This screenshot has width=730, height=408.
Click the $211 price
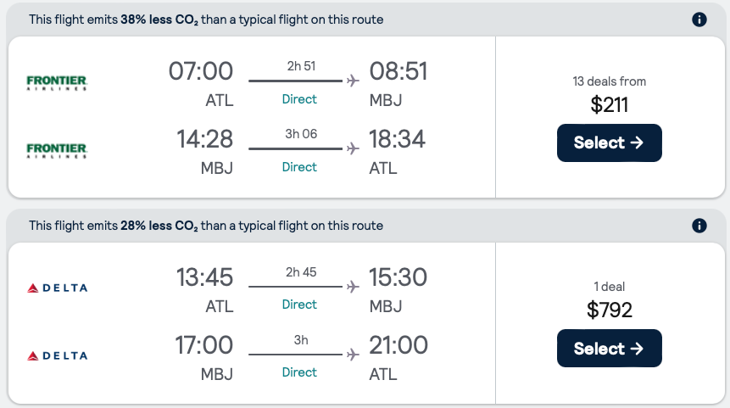pos(609,105)
